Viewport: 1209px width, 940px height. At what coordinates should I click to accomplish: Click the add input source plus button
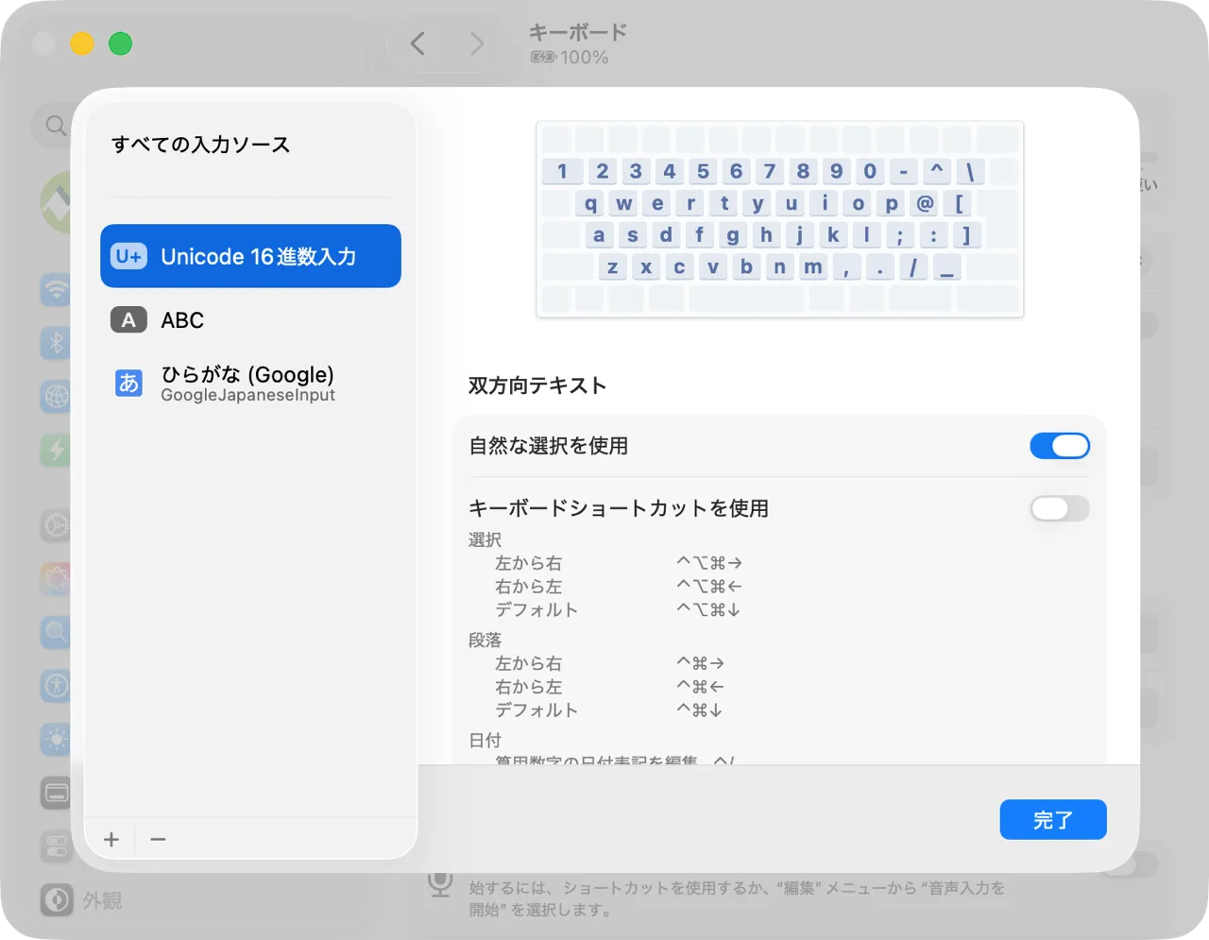pyautogui.click(x=110, y=839)
